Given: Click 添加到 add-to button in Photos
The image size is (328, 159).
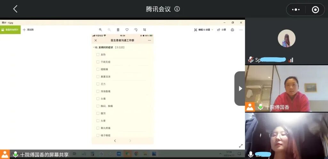Looking at the screenshot, I should [x=28, y=30].
